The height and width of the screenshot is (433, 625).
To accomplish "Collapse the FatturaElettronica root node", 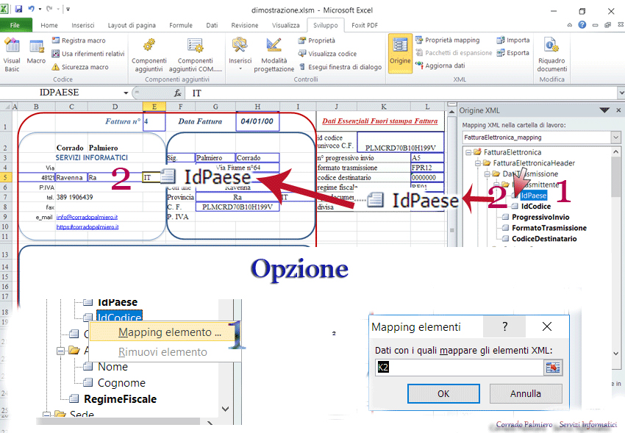I will [x=468, y=152].
